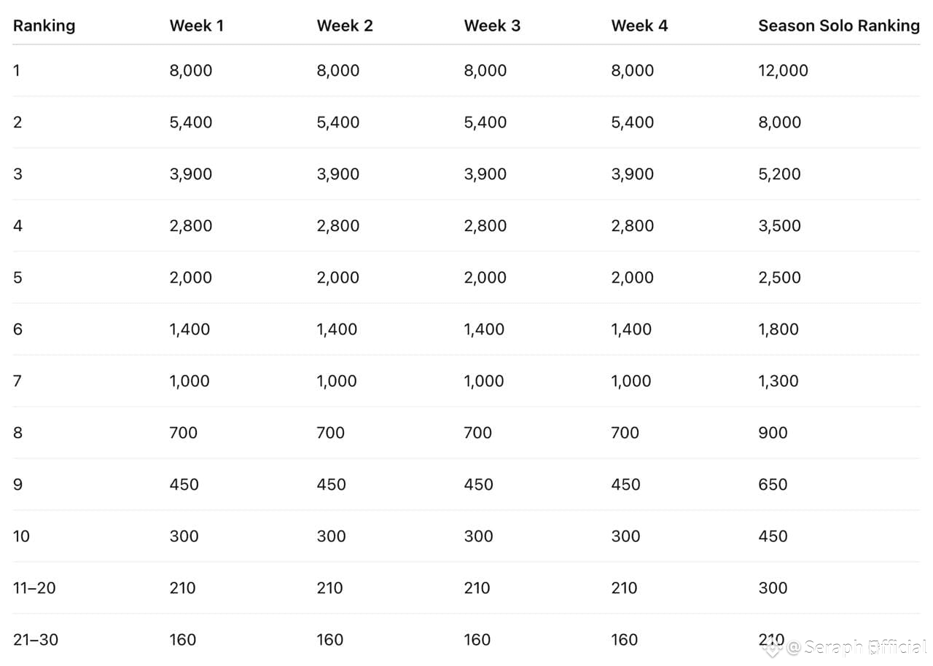Click rank 10 Week 1 value 300

click(184, 536)
